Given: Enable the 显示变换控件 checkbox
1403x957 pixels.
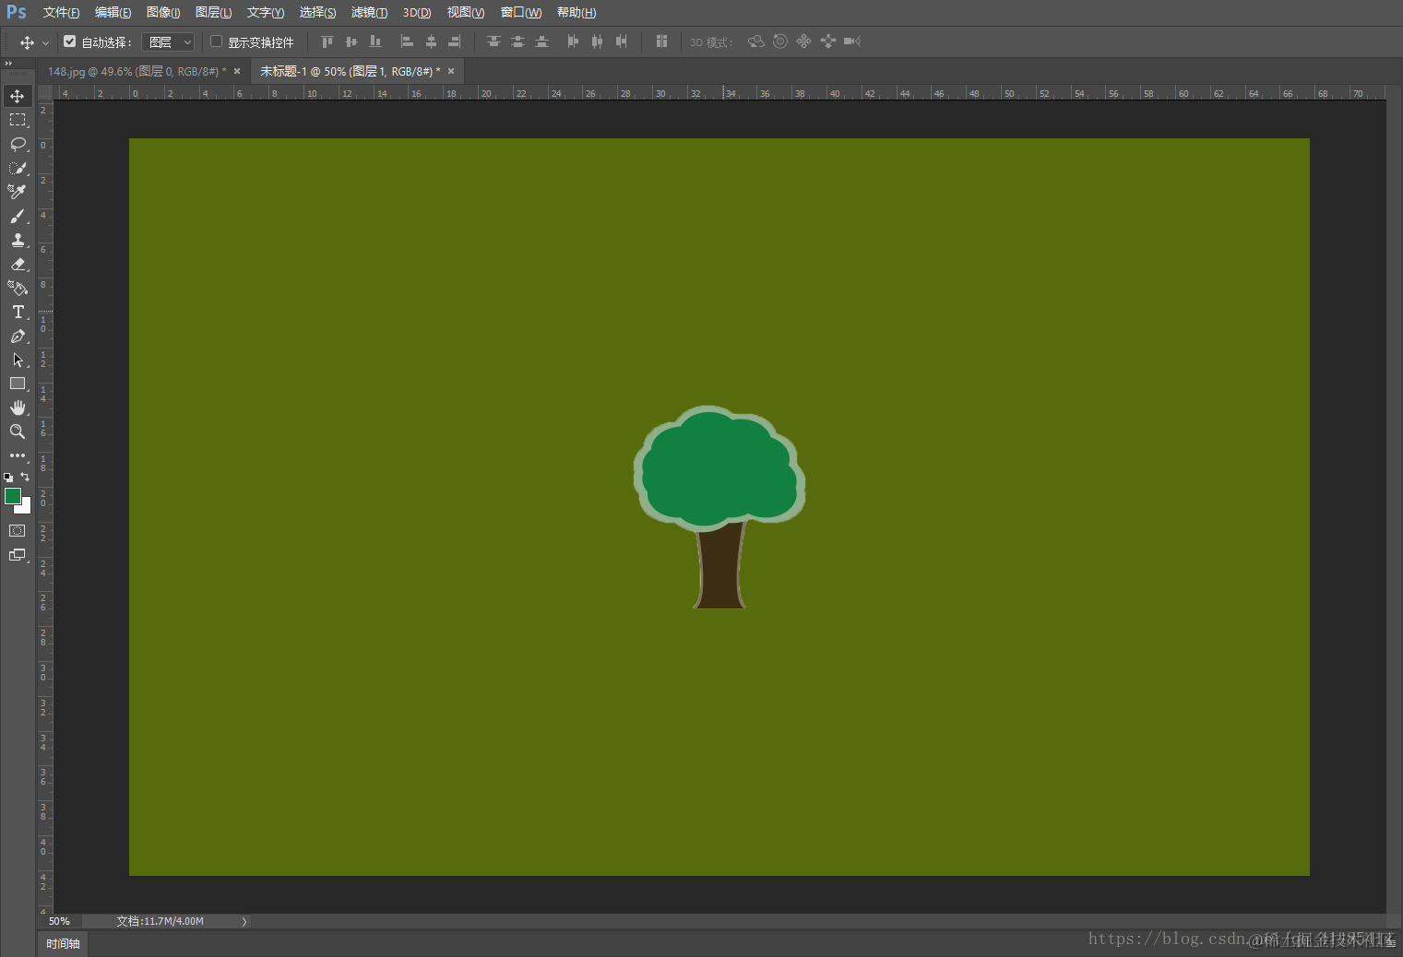Looking at the screenshot, I should (217, 41).
